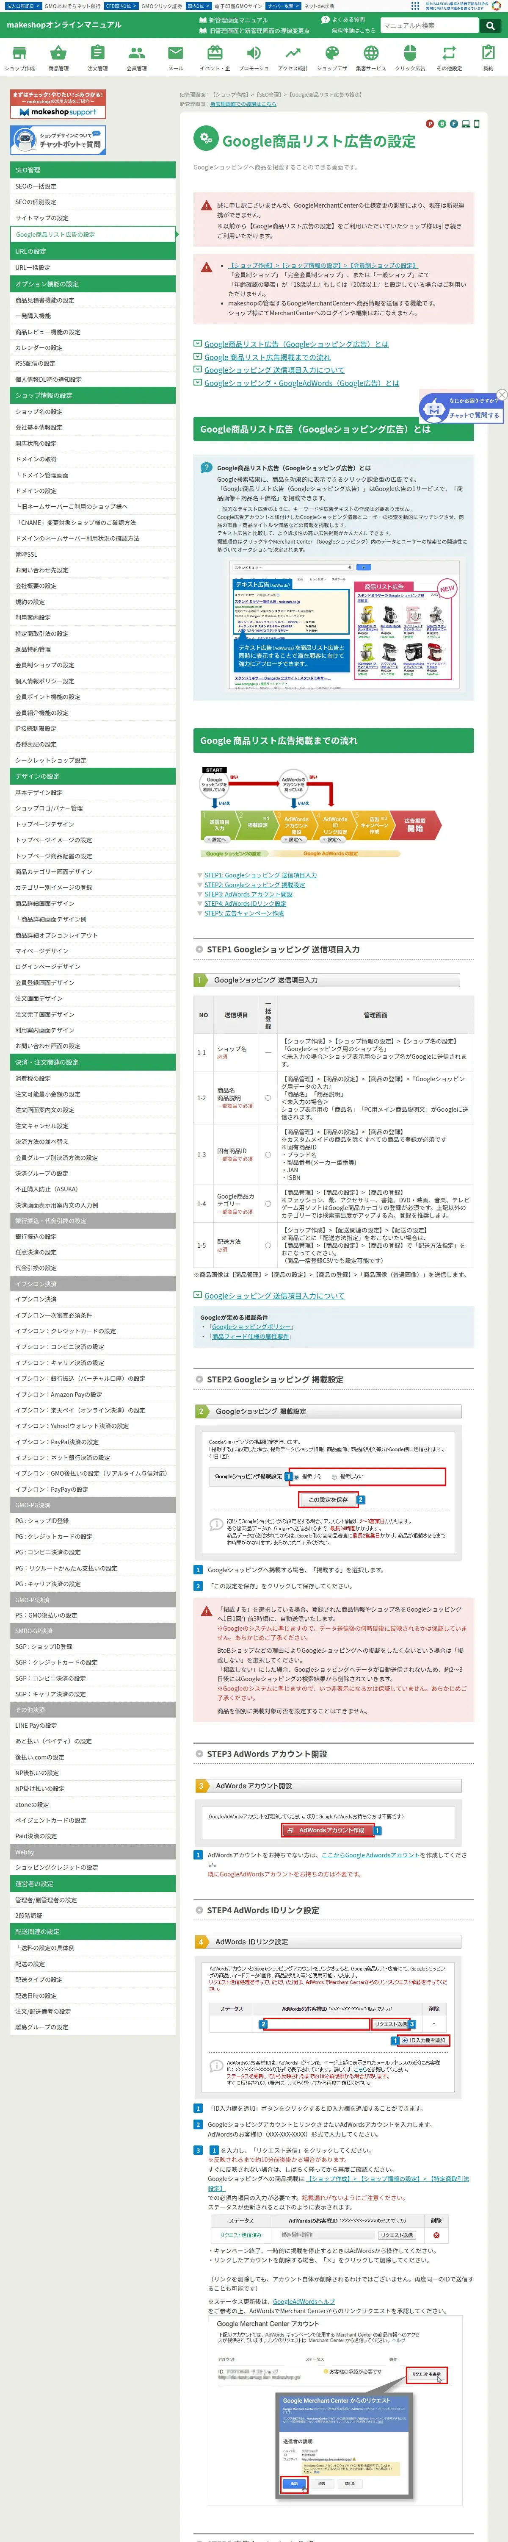Viewport: 508px width, 2542px height.
Task: Select Google商品リスト広告の設定 sidebar item
Action: (93, 235)
